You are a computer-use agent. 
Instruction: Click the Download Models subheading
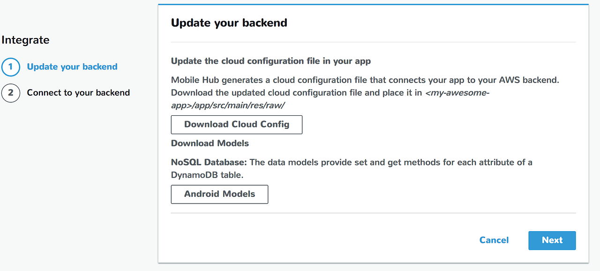210,143
